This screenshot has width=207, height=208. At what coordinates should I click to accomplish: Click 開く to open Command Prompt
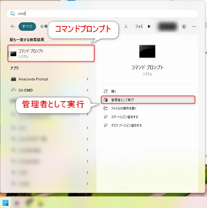[148, 91]
